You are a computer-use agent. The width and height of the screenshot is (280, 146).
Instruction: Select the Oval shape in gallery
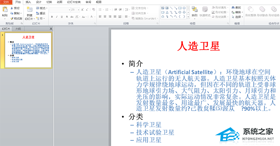point(184,8)
